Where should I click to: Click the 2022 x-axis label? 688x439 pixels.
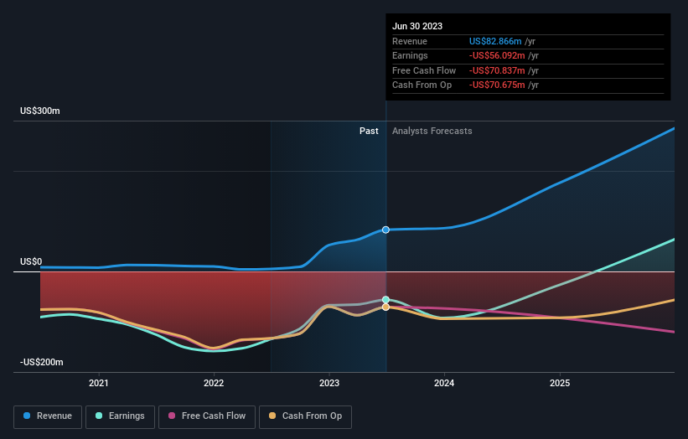click(x=214, y=383)
